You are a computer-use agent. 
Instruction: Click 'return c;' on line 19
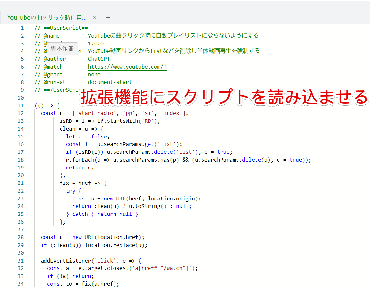tap(80, 167)
